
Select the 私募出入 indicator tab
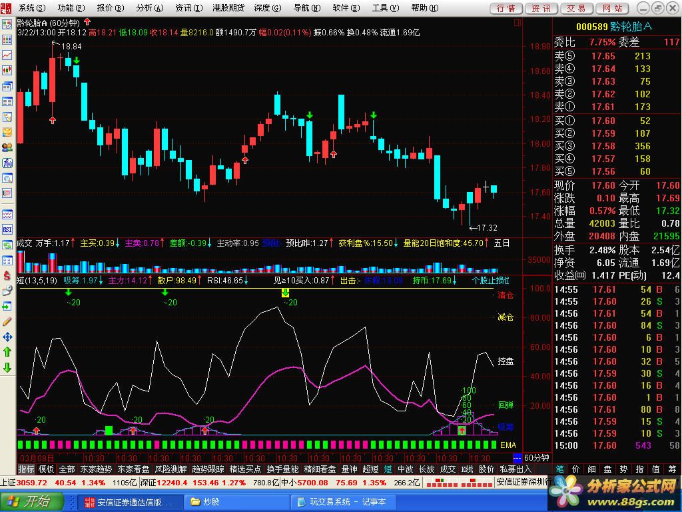click(x=515, y=469)
